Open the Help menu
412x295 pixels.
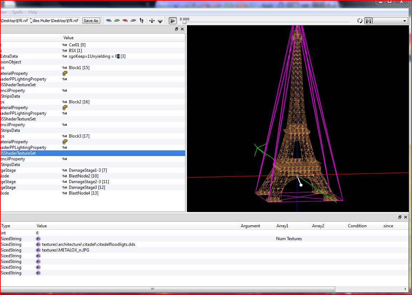[33, 12]
